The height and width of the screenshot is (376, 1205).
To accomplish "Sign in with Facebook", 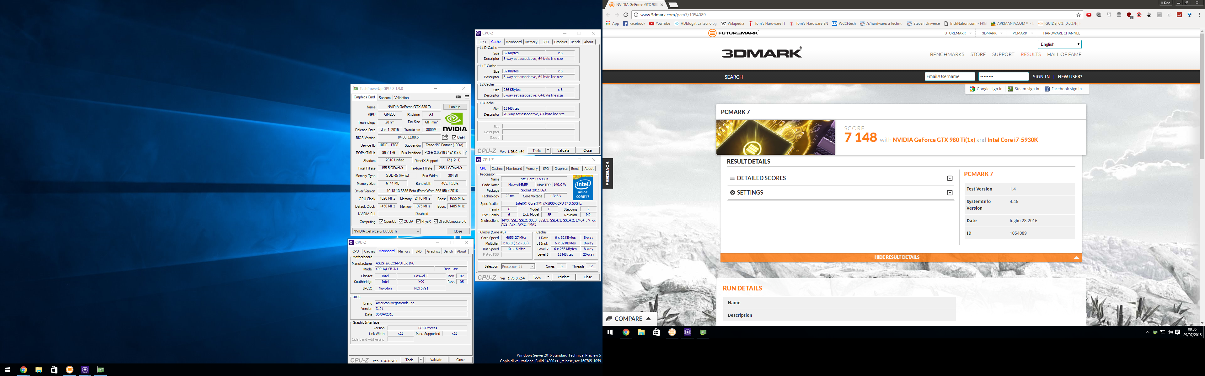I will click(x=1063, y=89).
